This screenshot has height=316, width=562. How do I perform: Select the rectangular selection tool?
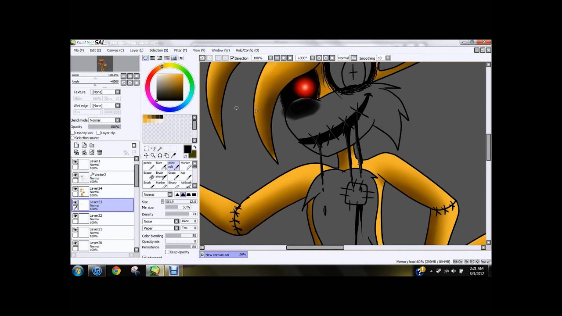pyautogui.click(x=146, y=149)
